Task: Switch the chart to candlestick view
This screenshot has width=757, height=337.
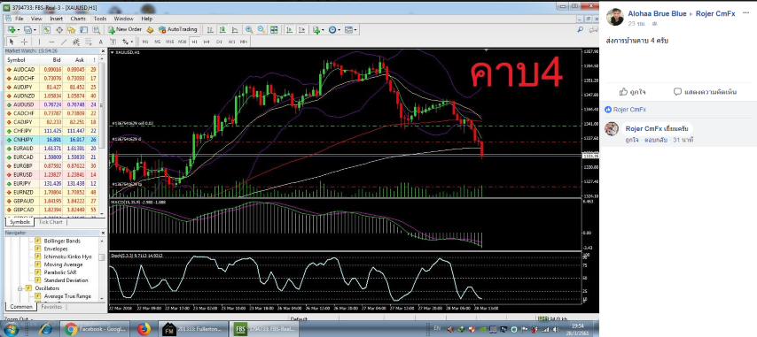Action: 222,29
